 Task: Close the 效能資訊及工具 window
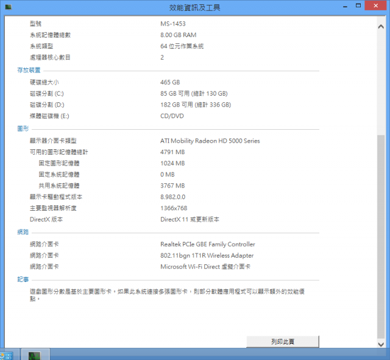[375, 5]
